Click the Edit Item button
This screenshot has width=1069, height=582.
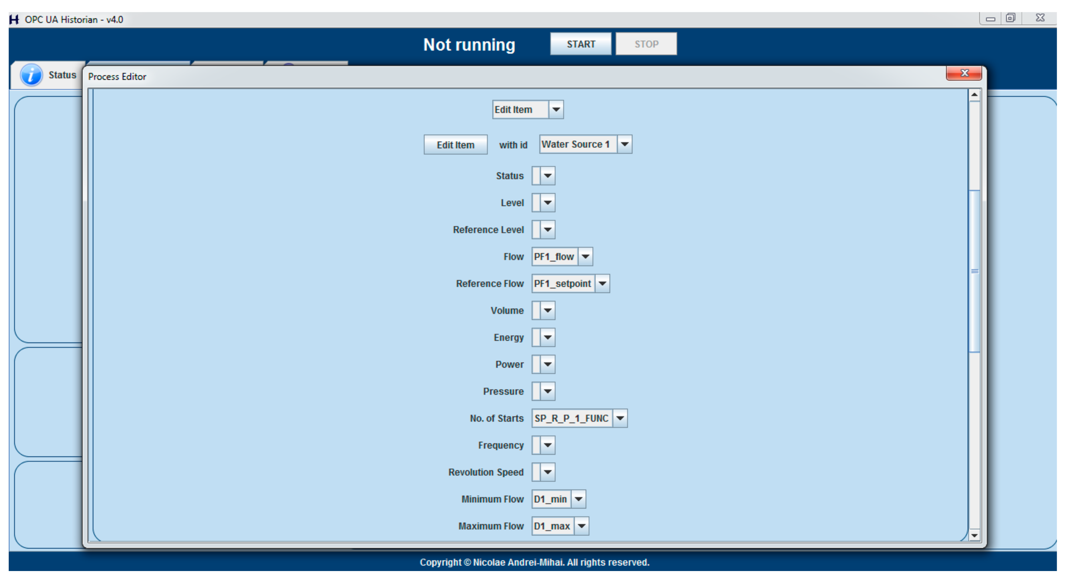pos(455,145)
